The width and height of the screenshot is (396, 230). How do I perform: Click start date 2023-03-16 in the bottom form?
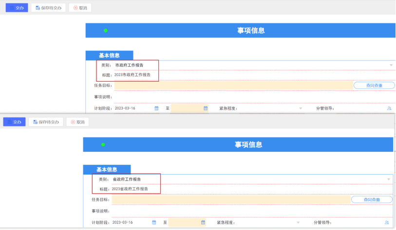click(122, 222)
